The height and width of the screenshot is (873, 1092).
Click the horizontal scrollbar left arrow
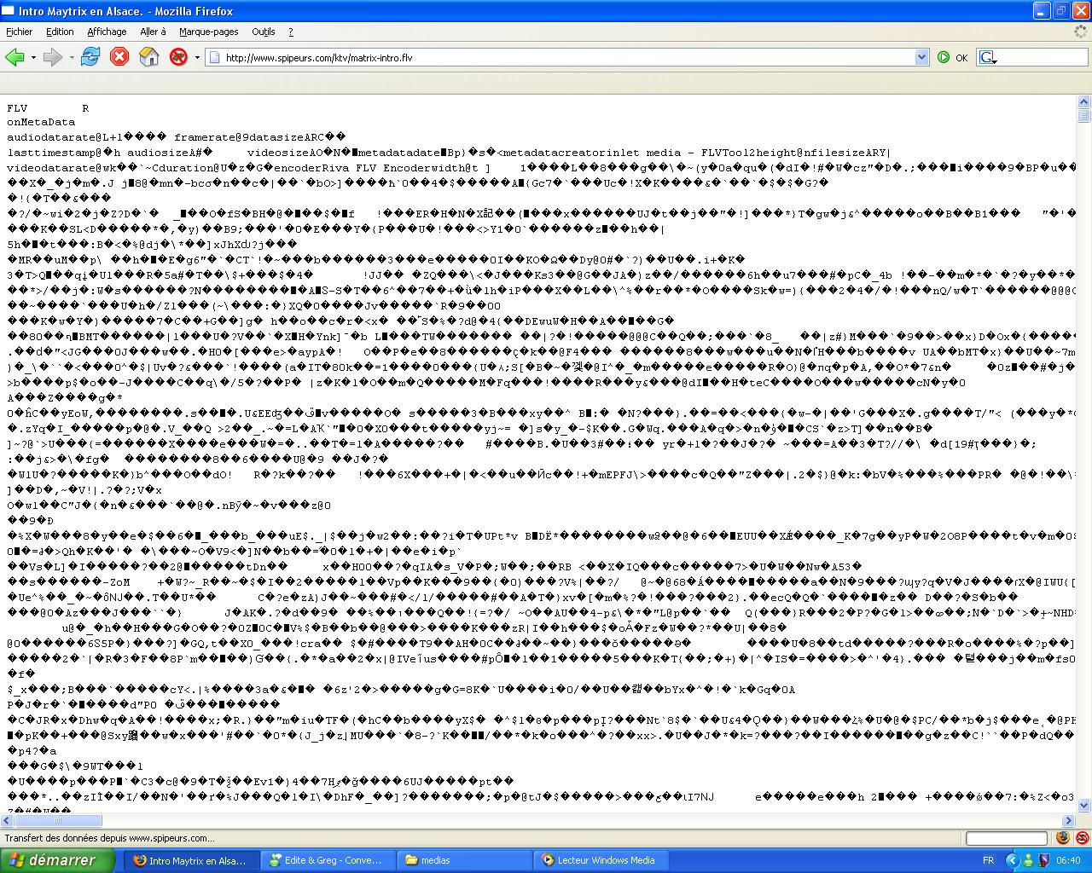pyautogui.click(x=7, y=820)
